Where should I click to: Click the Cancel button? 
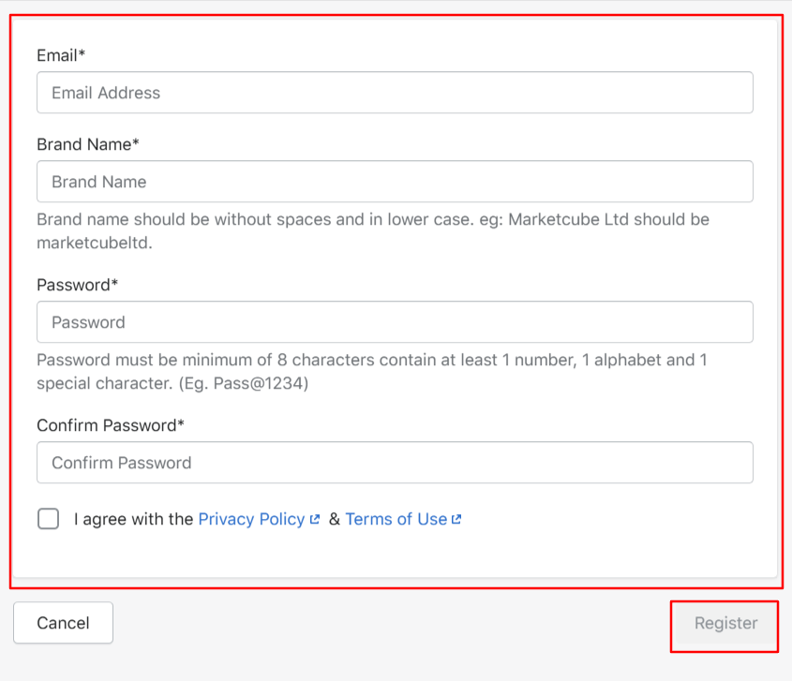(63, 622)
